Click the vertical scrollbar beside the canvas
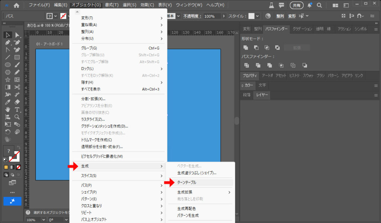Viewport: 381px width, 223px height. coord(237,121)
